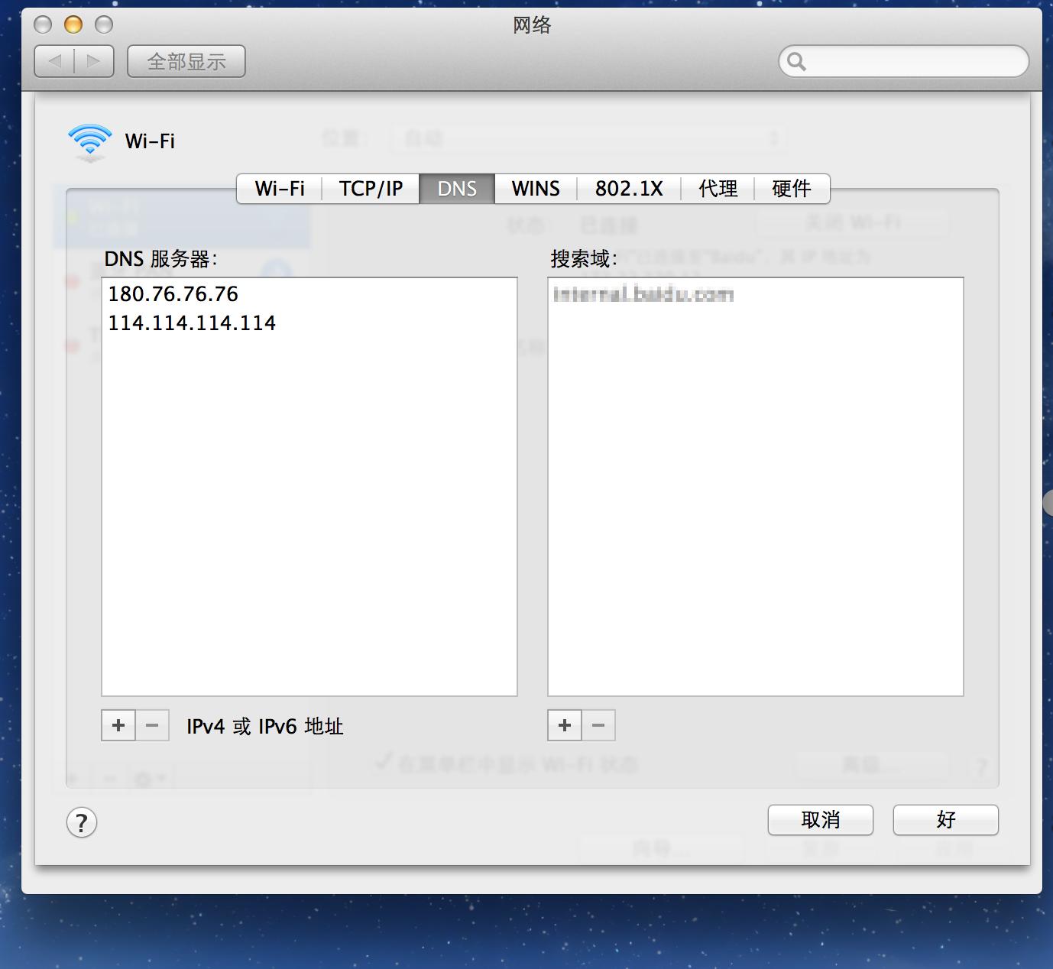Open the 802.1X tab

[x=629, y=189]
